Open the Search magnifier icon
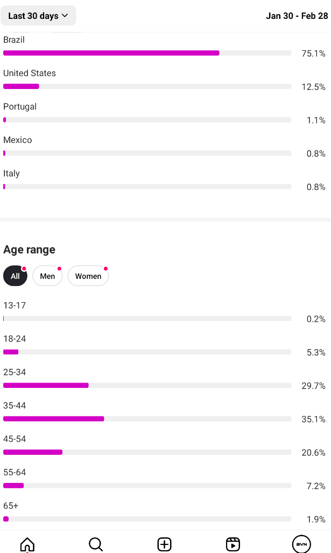The width and height of the screenshot is (331, 553). click(x=95, y=544)
